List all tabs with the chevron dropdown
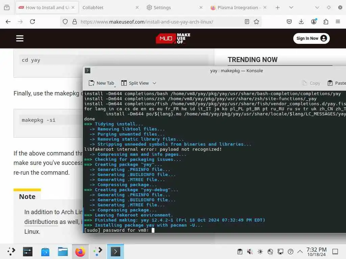 point(291,7)
